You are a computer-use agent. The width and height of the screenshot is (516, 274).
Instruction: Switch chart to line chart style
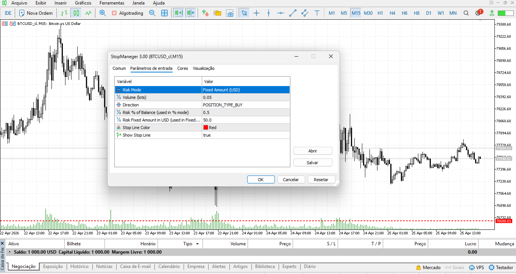point(89,13)
